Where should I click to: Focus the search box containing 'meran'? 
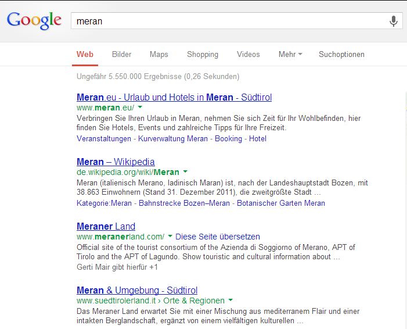(x=236, y=21)
